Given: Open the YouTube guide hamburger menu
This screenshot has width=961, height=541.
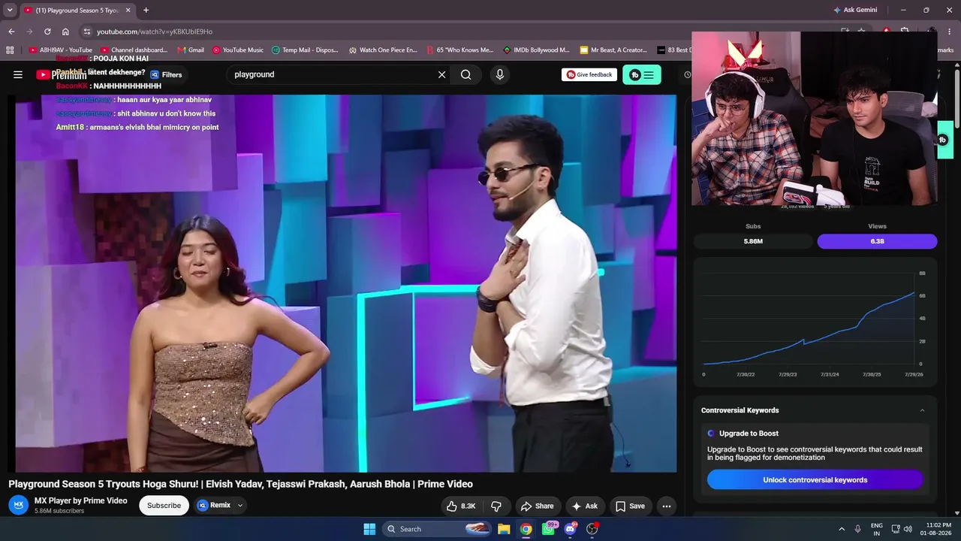Looking at the screenshot, I should pyautogui.click(x=18, y=74).
